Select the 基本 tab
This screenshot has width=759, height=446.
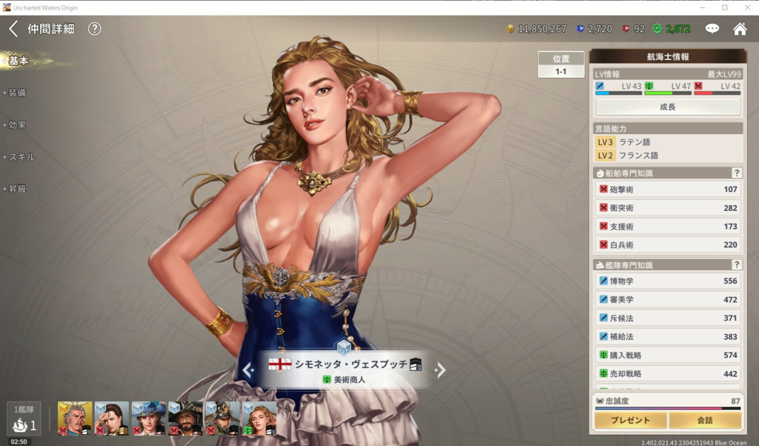[19, 61]
